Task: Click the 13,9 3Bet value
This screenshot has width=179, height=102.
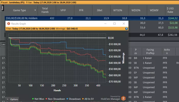Action: [x=106, y=18]
